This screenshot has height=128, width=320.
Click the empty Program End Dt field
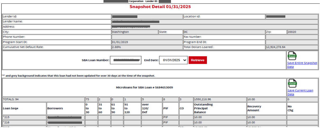coord(292,42)
